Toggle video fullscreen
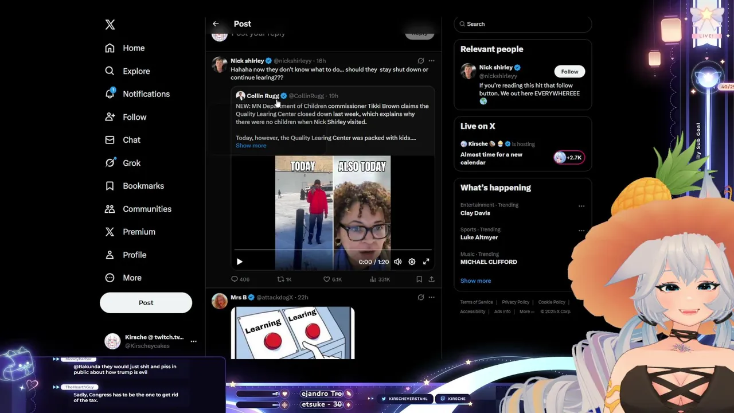 click(426, 262)
